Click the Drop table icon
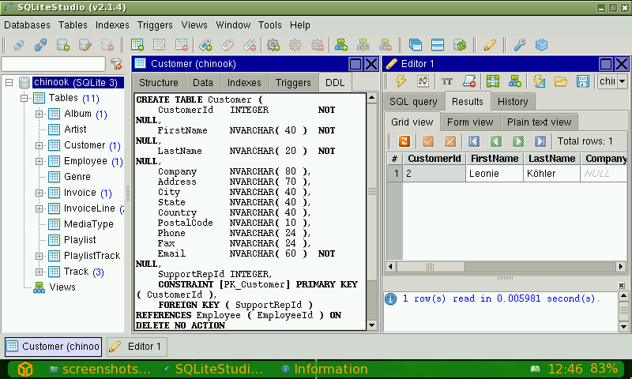The width and height of the screenshot is (632, 379). (182, 45)
